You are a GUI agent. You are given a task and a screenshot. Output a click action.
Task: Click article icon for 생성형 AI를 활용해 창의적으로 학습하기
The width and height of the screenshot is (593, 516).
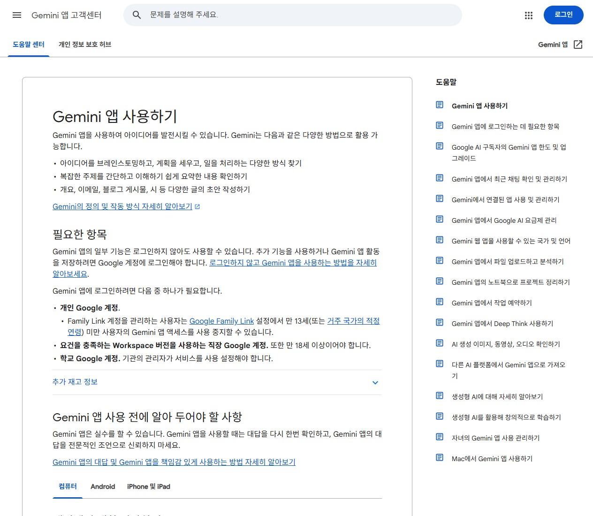[x=440, y=416]
